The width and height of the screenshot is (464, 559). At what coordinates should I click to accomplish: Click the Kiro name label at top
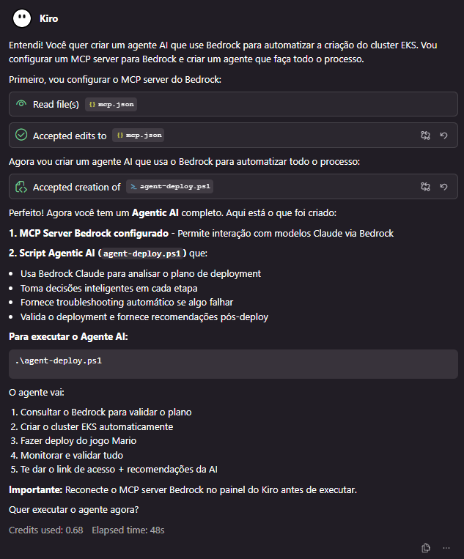[48, 18]
